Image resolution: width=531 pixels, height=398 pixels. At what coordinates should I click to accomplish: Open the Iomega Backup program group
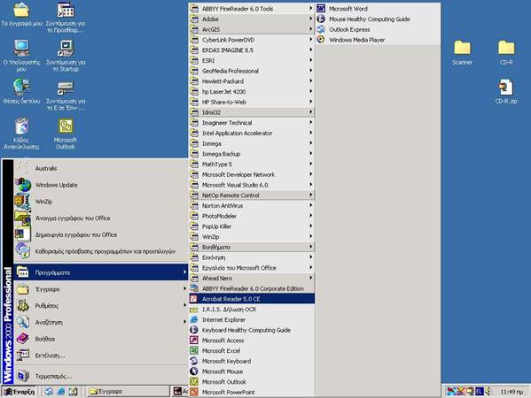(x=252, y=154)
